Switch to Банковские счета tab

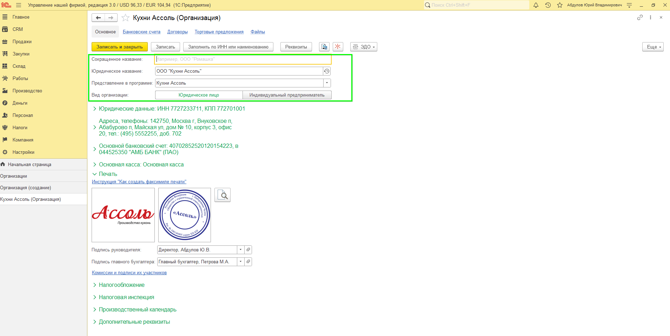coord(141,32)
